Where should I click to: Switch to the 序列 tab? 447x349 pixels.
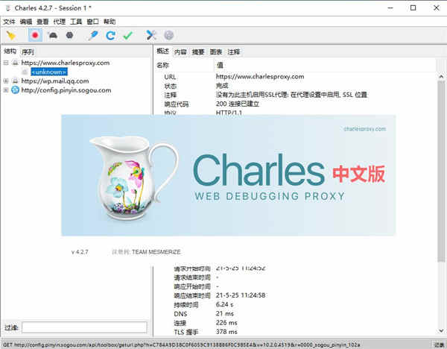[28, 52]
